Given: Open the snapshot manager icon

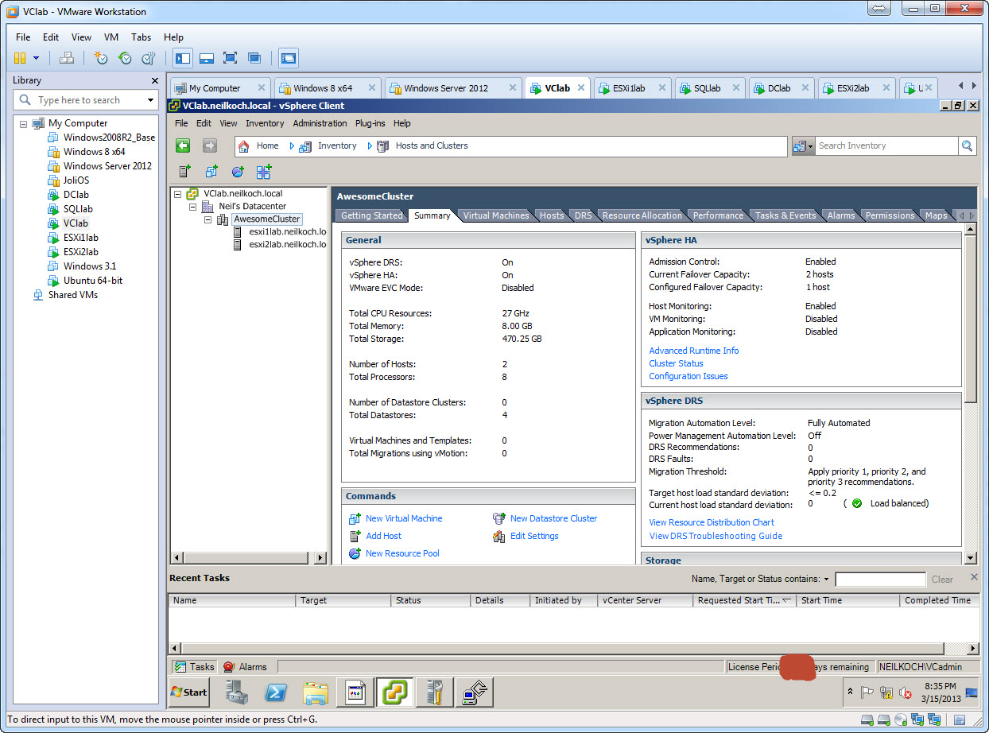Looking at the screenshot, I should click(148, 58).
